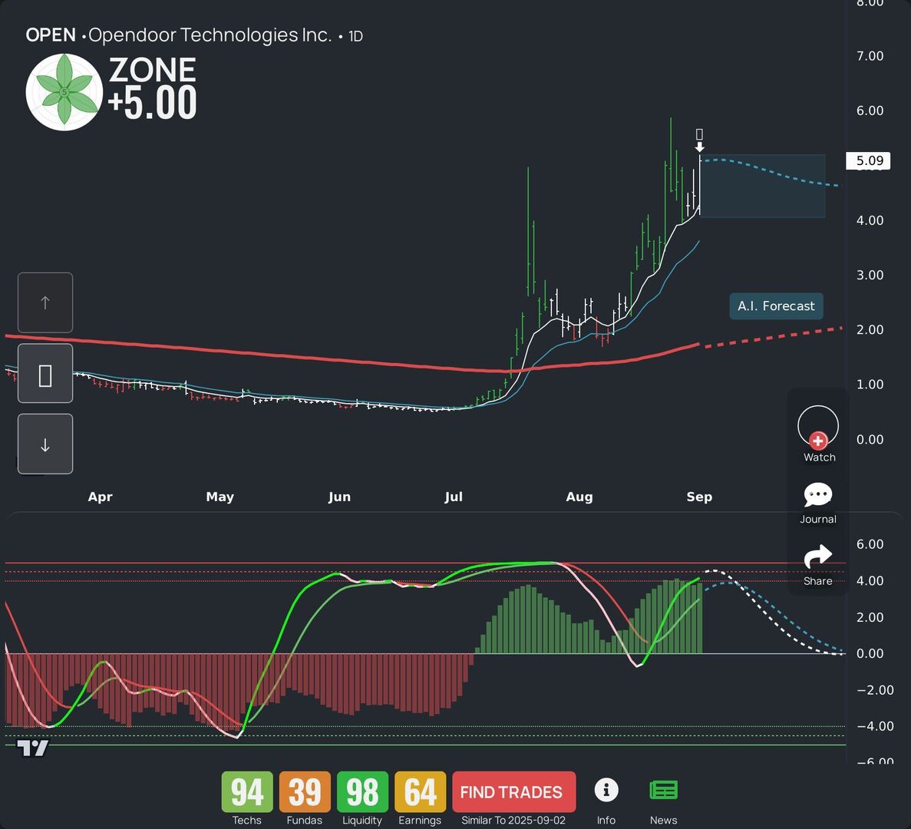911x829 pixels.
Task: Click the shaded AI forecast price box
Action: point(762,186)
